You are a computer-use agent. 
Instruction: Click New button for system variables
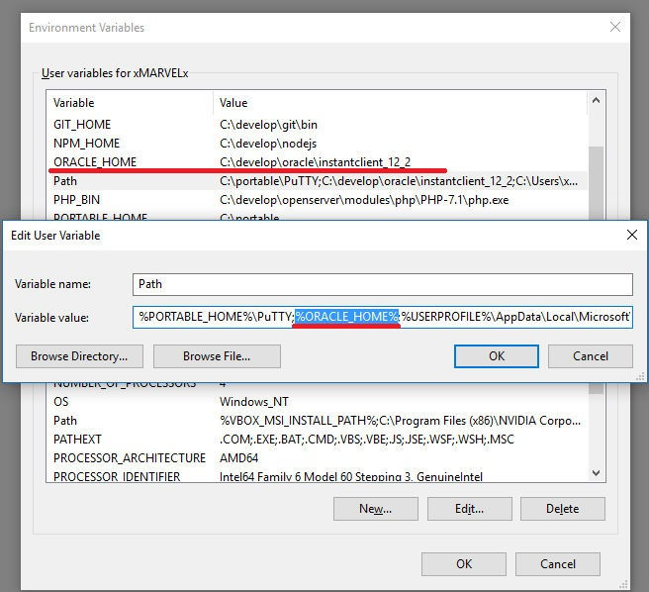[x=375, y=509]
